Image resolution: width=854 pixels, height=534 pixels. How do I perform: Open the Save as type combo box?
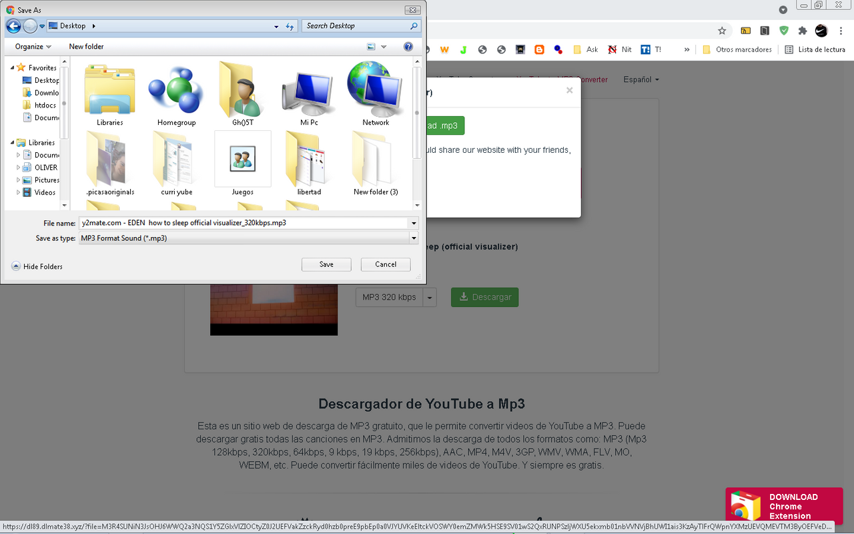click(x=249, y=238)
